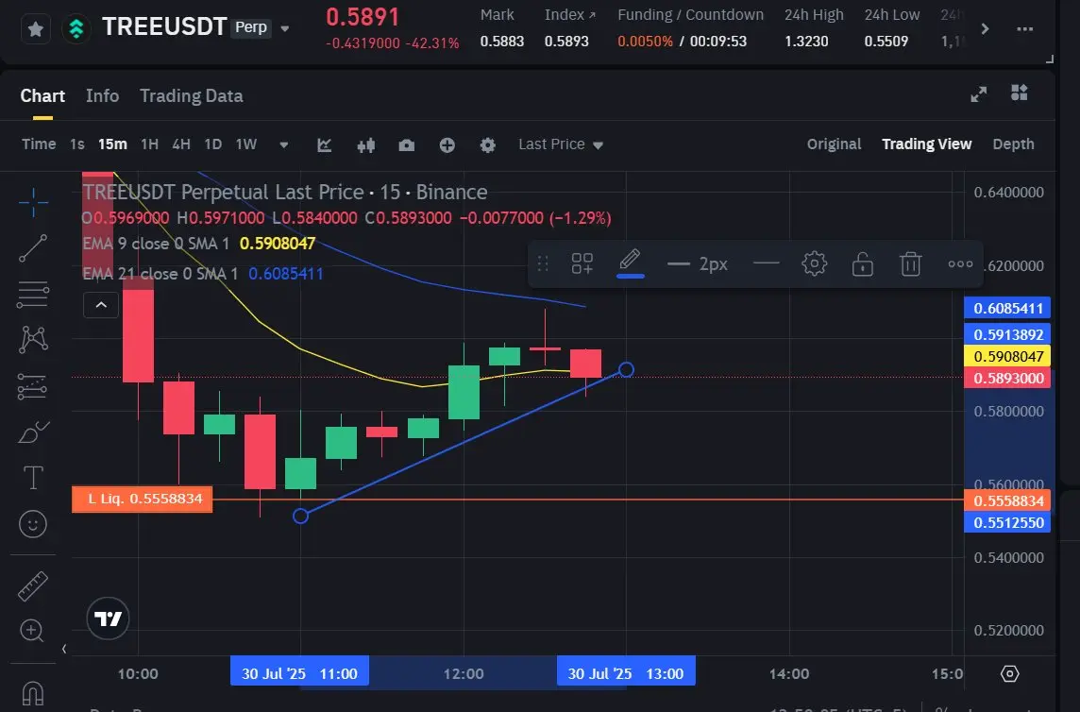The height and width of the screenshot is (712, 1080).
Task: Collapse the drawing tools sidebar arrow
Action: (64, 649)
